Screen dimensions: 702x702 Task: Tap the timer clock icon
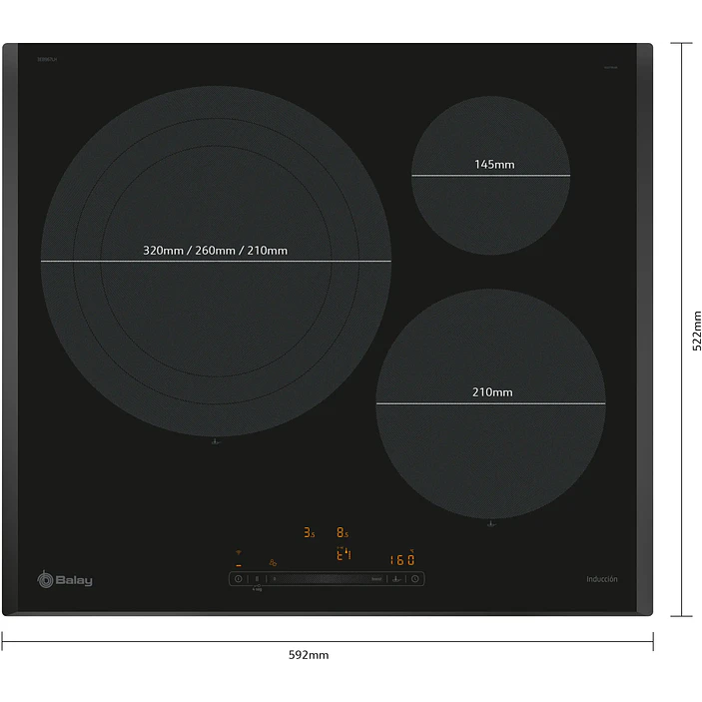(x=415, y=579)
